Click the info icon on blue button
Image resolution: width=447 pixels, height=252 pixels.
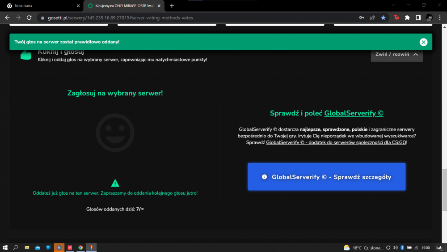coord(264,177)
